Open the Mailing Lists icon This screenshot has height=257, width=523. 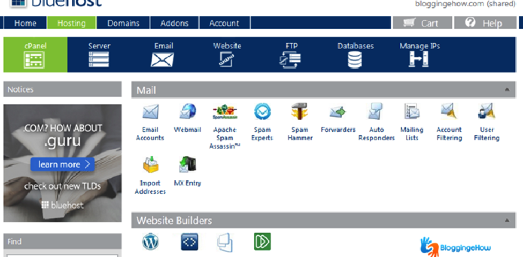point(412,112)
